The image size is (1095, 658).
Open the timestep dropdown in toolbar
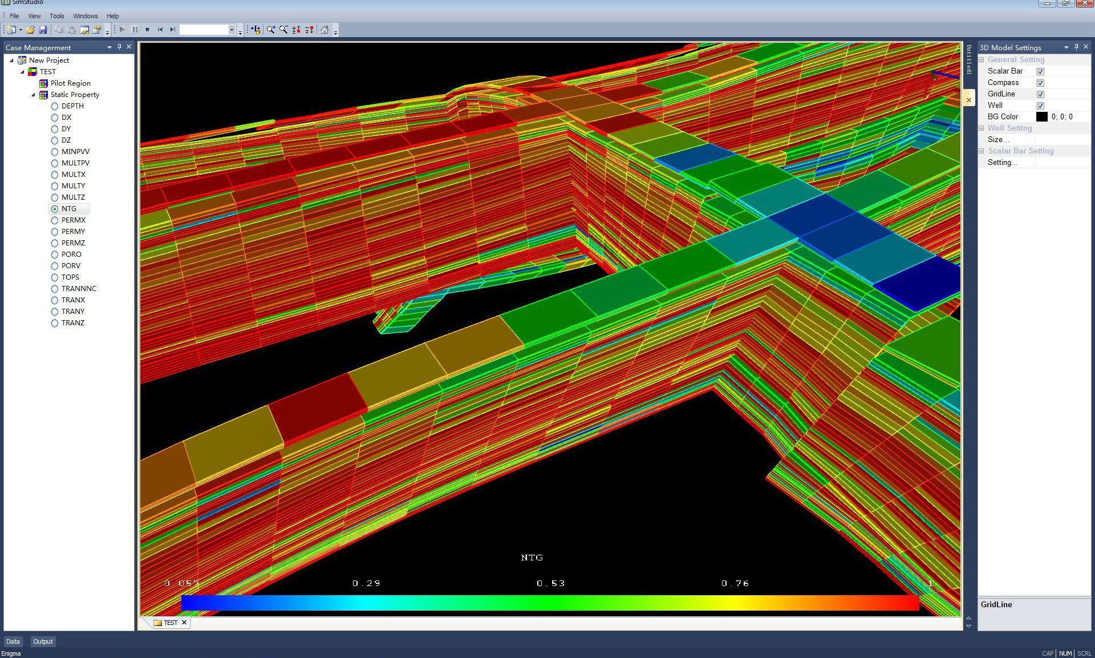[x=232, y=30]
